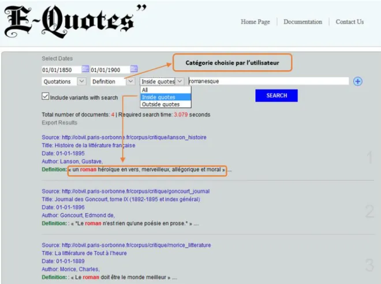381x284 pixels.
Task: Choose All in the quotes dropdown list
Action: click(166, 90)
